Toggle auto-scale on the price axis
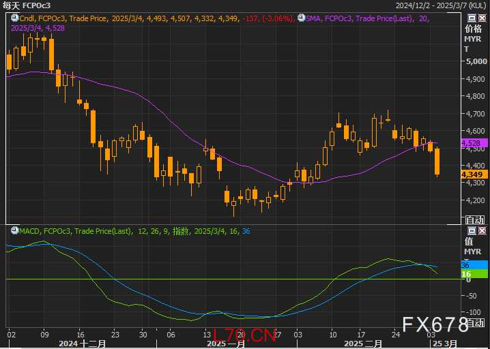The width and height of the screenshot is (490, 349). point(474,219)
